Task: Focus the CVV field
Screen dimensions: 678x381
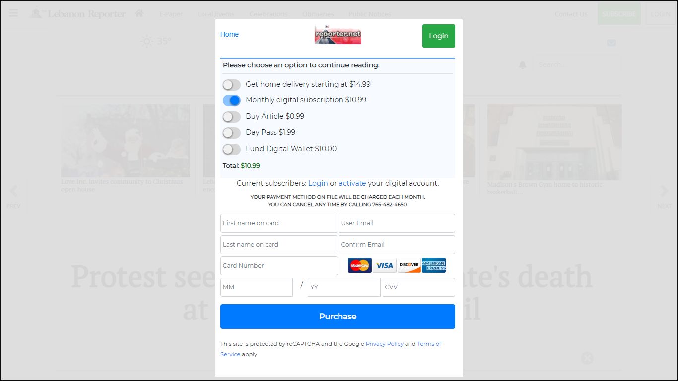Action: click(x=419, y=287)
